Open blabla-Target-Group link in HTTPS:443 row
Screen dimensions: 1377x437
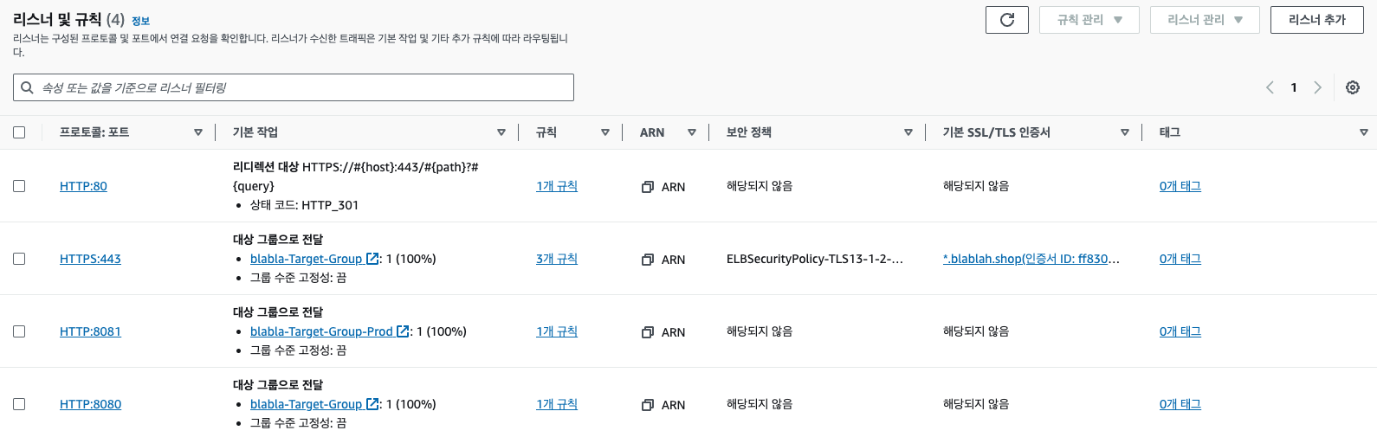(306, 259)
